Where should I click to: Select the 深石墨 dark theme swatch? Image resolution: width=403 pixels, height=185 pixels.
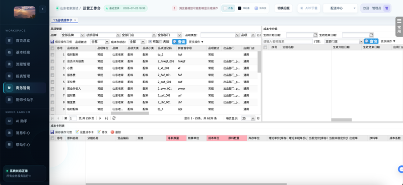tap(244, 8)
